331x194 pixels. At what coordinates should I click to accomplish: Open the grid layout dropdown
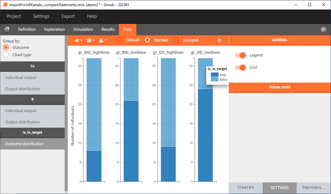pyautogui.click(x=91, y=40)
